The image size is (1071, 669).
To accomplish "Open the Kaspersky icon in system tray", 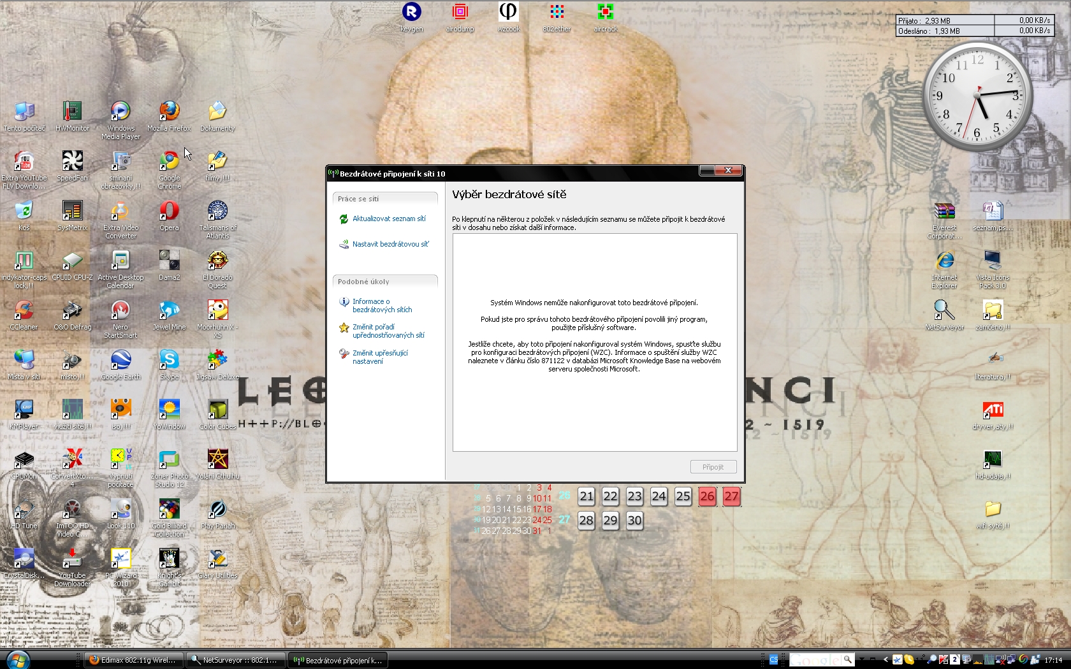I will [943, 660].
